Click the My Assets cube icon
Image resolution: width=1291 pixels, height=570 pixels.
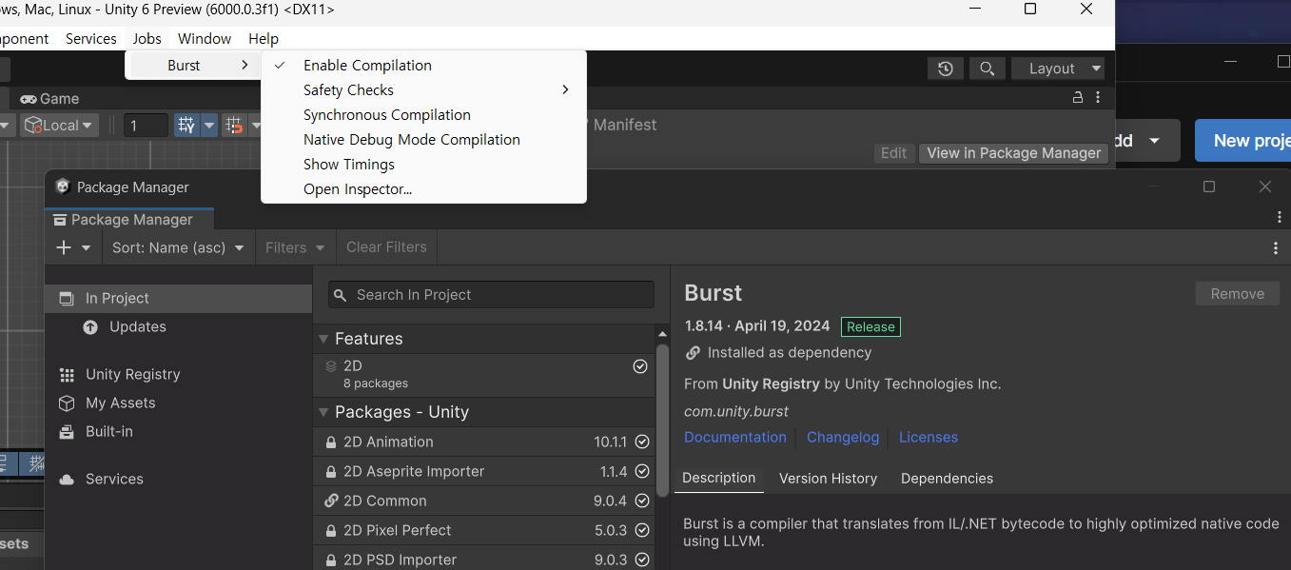click(67, 403)
